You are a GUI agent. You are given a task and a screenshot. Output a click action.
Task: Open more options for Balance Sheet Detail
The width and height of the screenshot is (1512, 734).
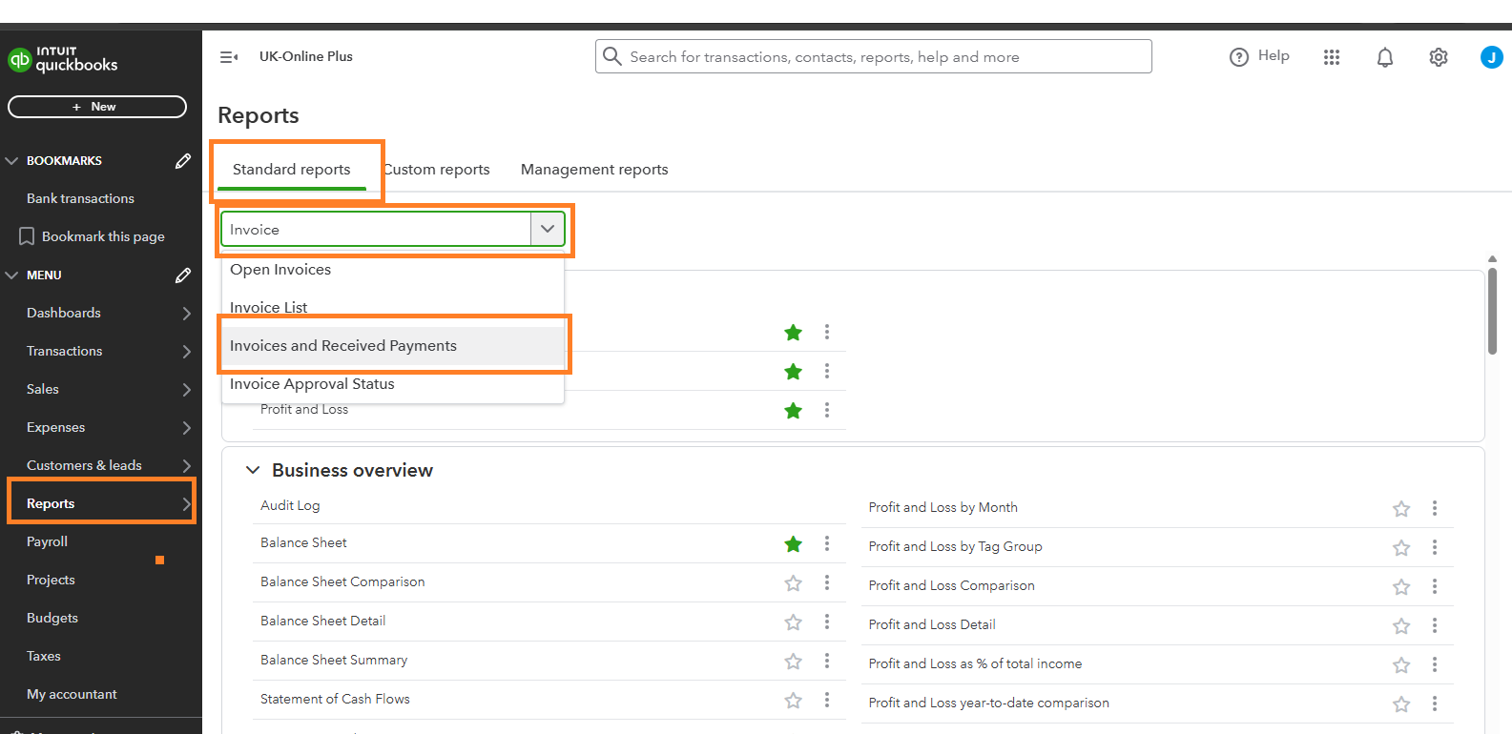click(827, 622)
